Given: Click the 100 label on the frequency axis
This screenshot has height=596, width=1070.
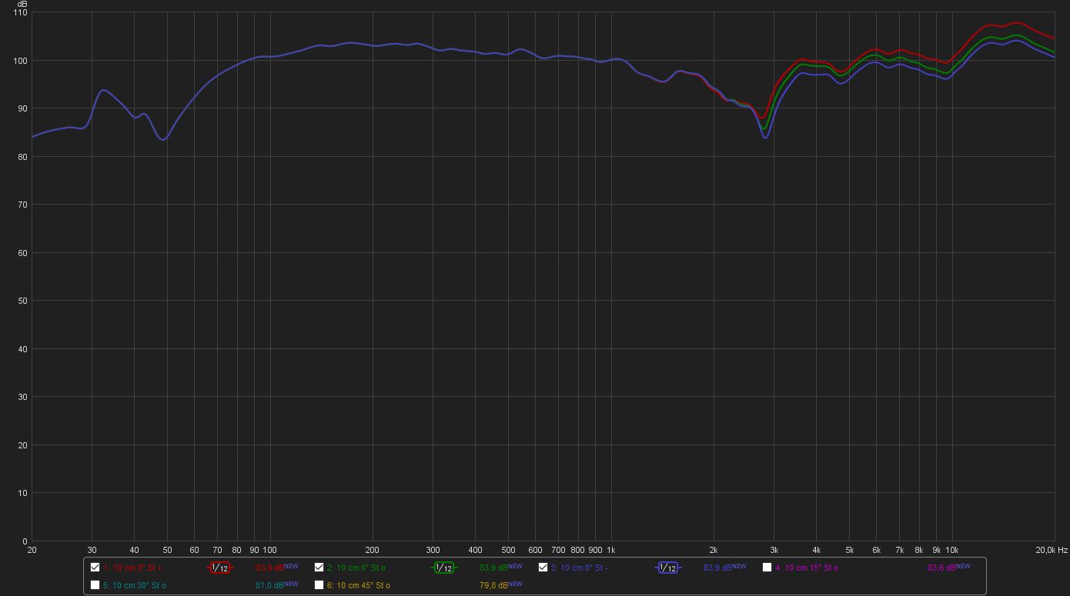Looking at the screenshot, I should click(269, 550).
